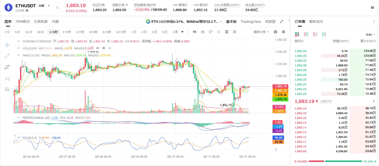
Task: Open the horizontal lines tool group
Action: (x=7, y=67)
